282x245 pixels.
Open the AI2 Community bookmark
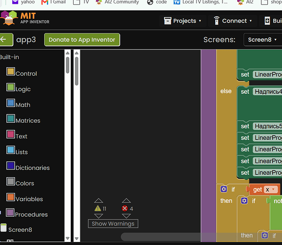point(117,2)
